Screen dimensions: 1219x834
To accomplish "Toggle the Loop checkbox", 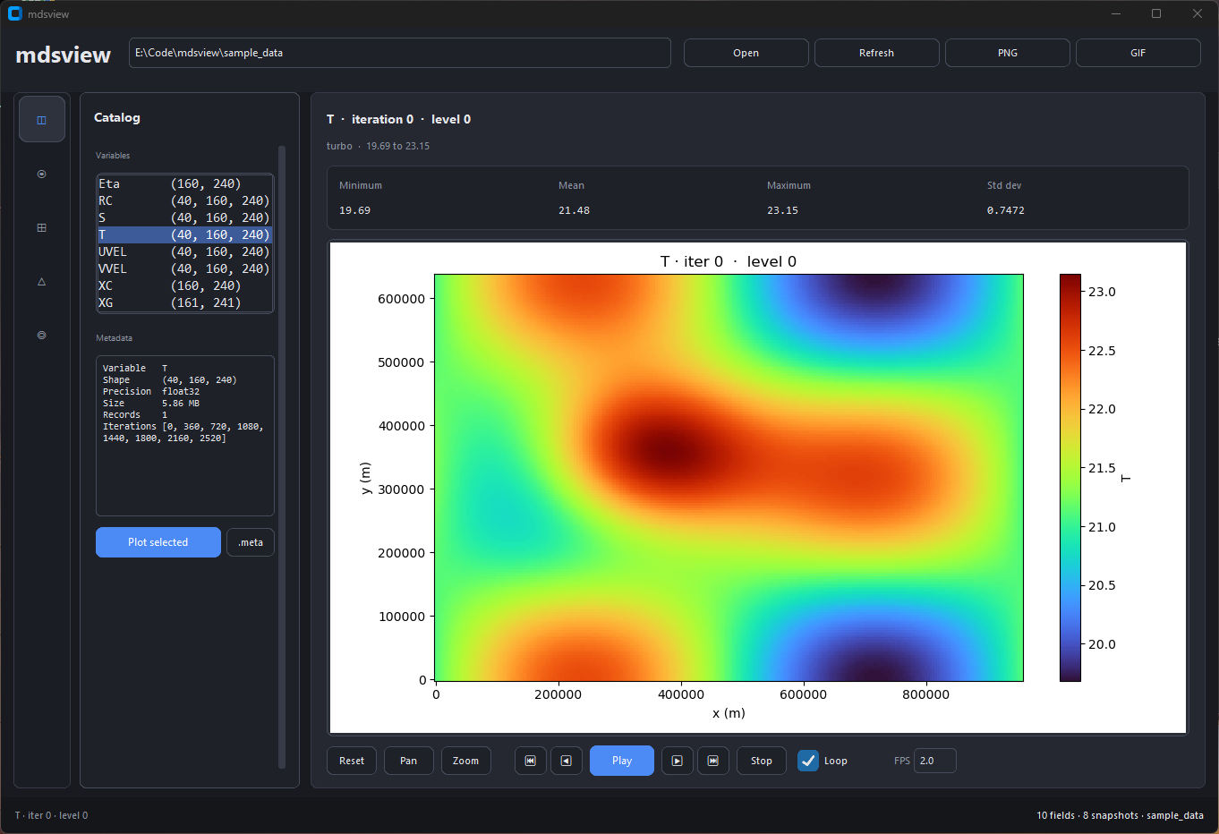I will (808, 761).
